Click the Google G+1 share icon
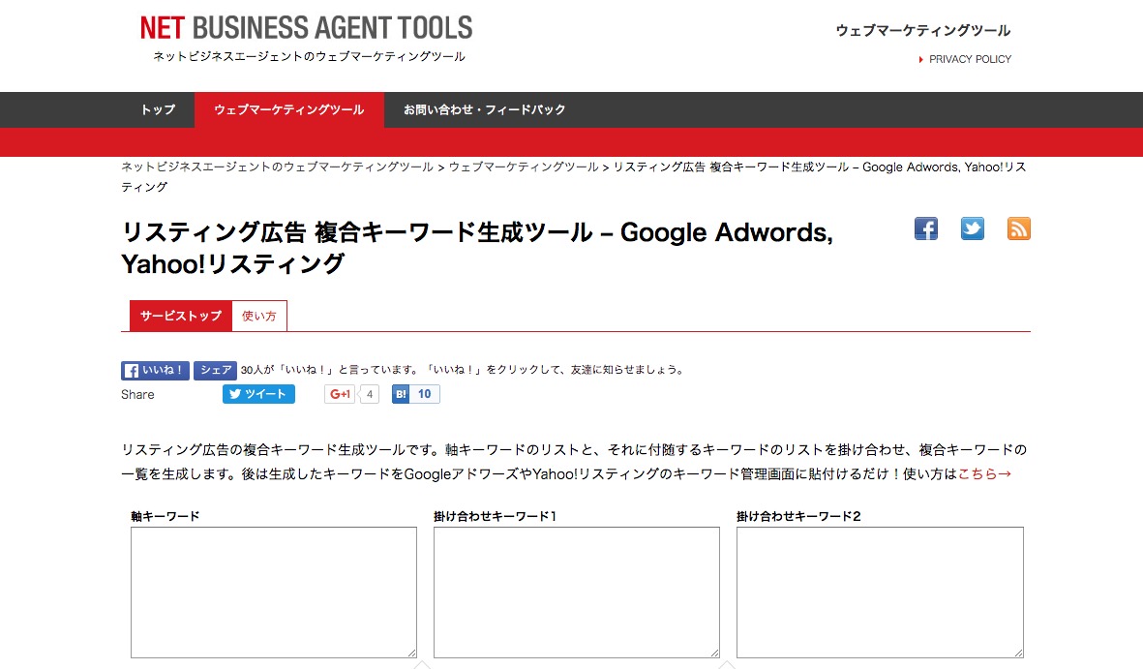The height and width of the screenshot is (669, 1143). 341,394
